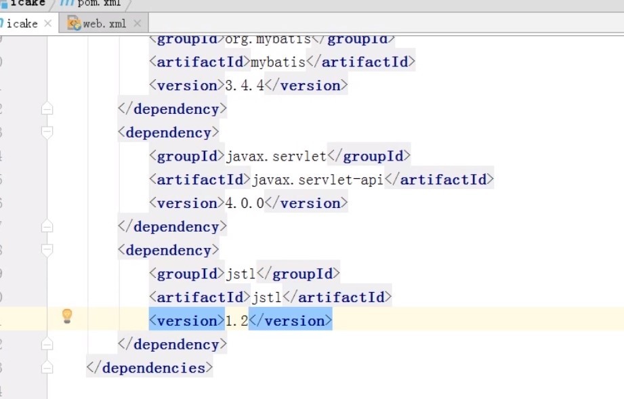This screenshot has height=399, width=624.
Task: Toggle fold at javax.servlet closing dependency tag
Action: [47, 226]
